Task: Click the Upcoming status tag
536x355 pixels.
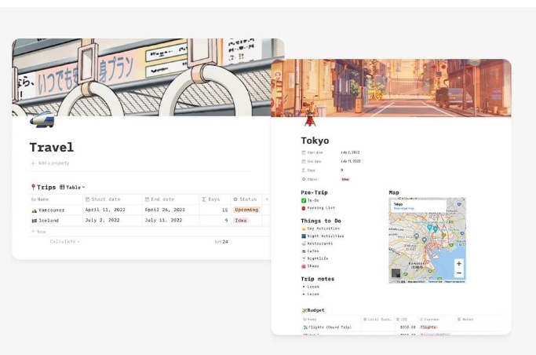Action: 246,210
